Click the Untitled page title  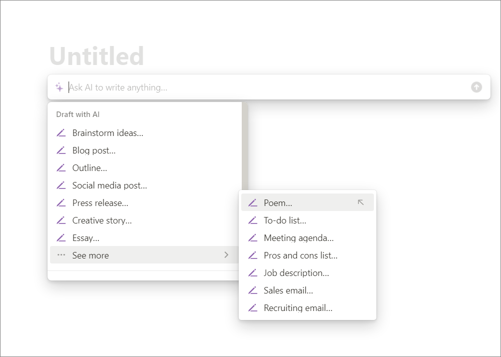tap(97, 56)
